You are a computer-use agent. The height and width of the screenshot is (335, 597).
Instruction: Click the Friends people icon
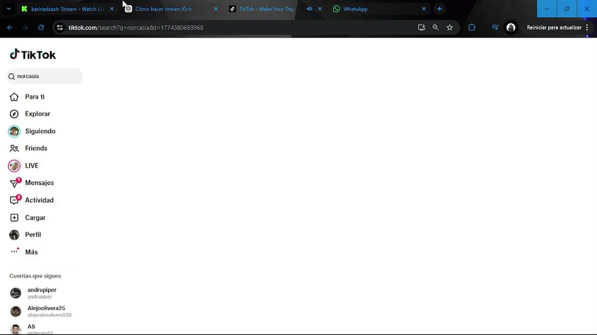tap(14, 148)
